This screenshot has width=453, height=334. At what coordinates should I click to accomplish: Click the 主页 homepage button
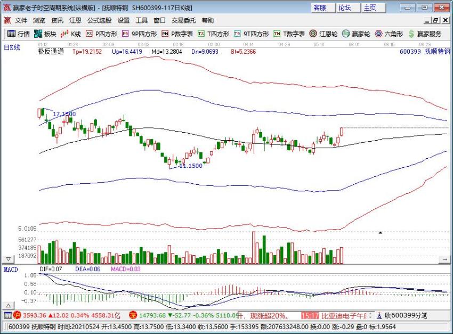click(373, 7)
